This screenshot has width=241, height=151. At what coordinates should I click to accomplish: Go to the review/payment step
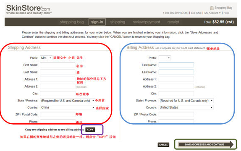tap(146, 22)
